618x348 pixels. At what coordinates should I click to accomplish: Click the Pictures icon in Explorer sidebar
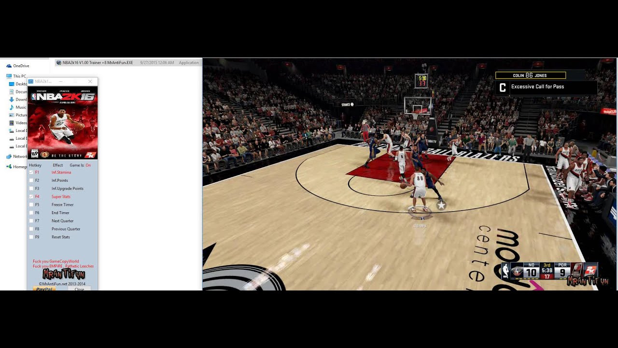pyautogui.click(x=12, y=115)
